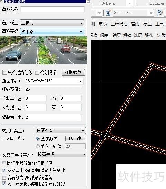
Task: Click the 锁层 toolbar item
Action: [117, 35]
